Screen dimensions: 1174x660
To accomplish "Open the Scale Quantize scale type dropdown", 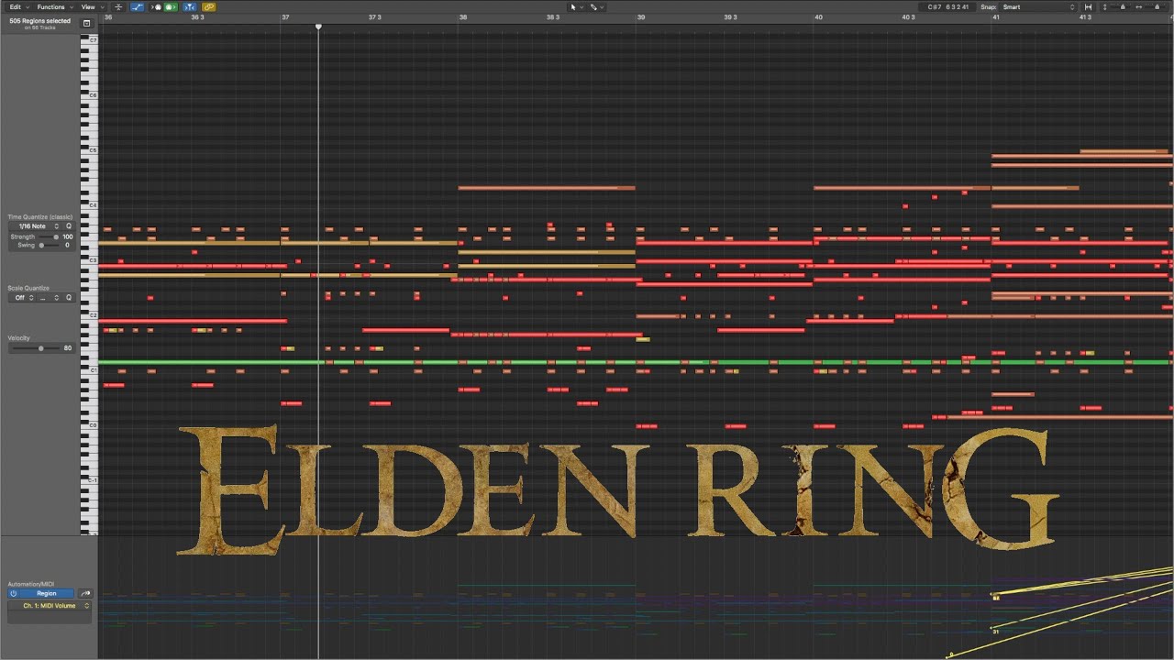I will click(x=49, y=298).
